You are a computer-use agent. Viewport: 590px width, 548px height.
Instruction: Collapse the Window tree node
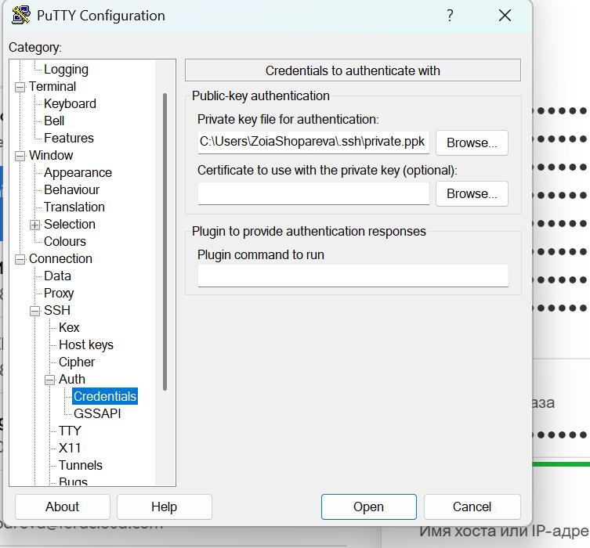(x=20, y=156)
